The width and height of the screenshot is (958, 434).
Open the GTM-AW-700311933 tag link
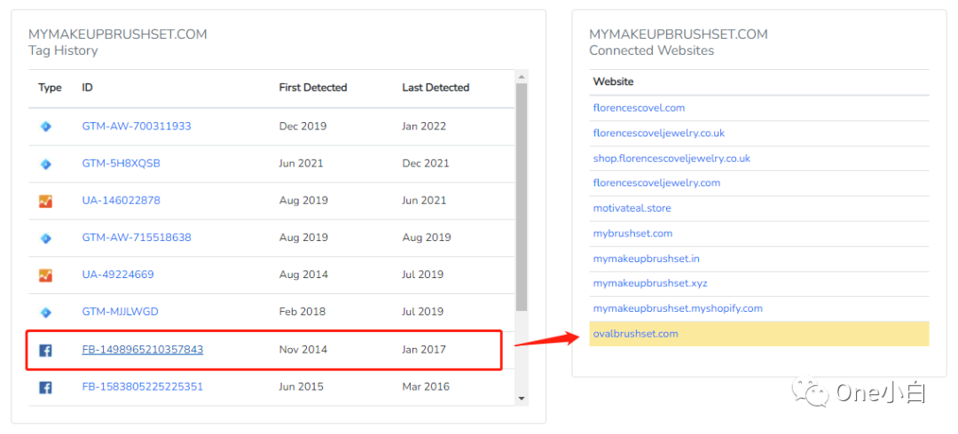[x=136, y=127]
